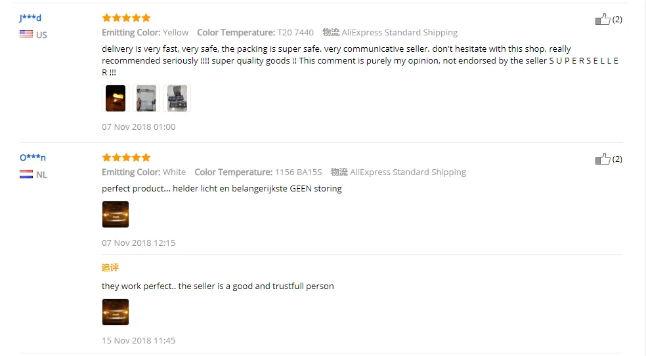Image resolution: width=646 pixels, height=356 pixels.
Task: Click the logistics icon beside 1156 BA15S
Action: 339,172
